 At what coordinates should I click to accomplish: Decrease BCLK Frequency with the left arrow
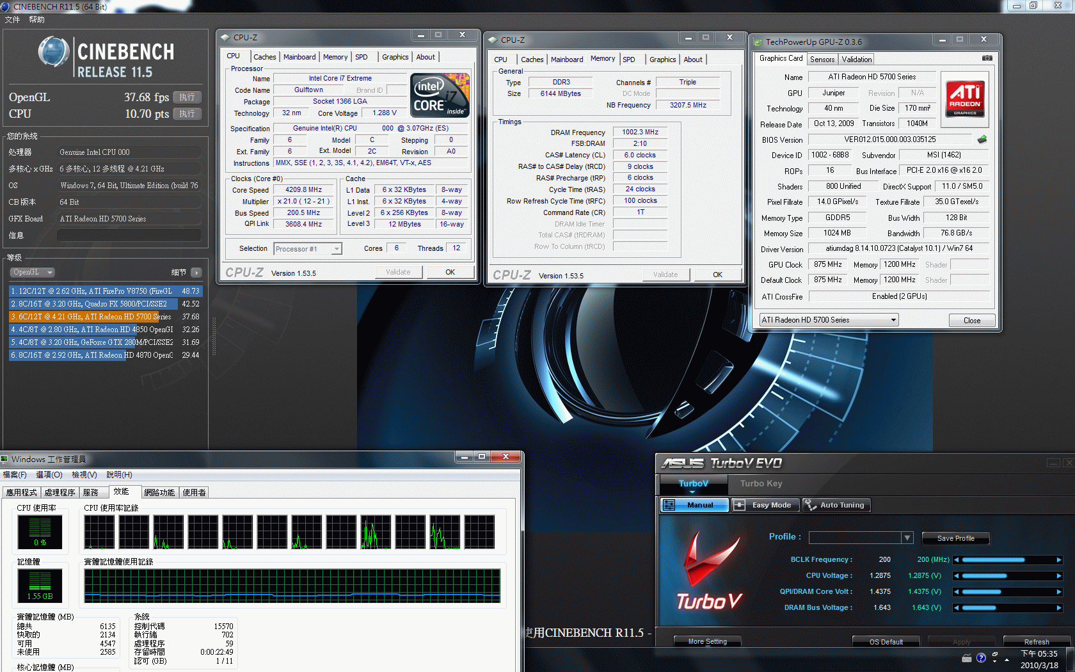click(x=957, y=560)
